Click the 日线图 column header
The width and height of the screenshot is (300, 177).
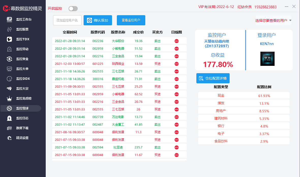[177, 32]
